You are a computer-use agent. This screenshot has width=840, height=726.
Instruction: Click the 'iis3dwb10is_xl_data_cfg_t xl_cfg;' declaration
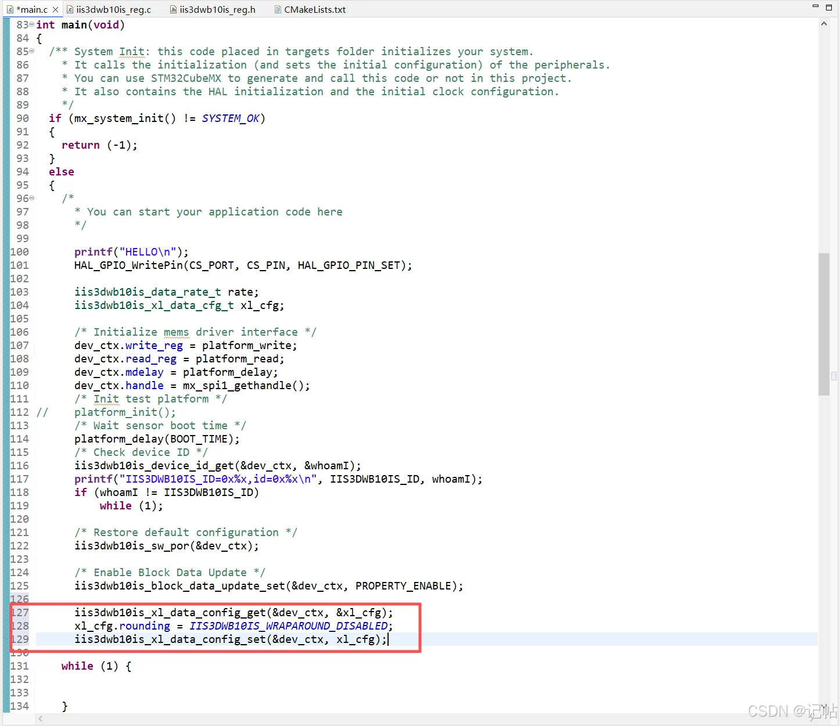(180, 306)
